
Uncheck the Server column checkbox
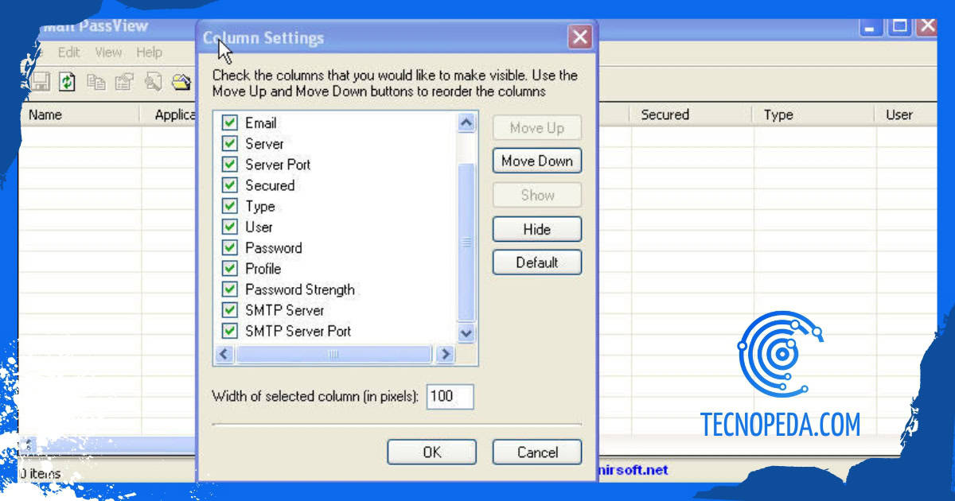point(230,144)
